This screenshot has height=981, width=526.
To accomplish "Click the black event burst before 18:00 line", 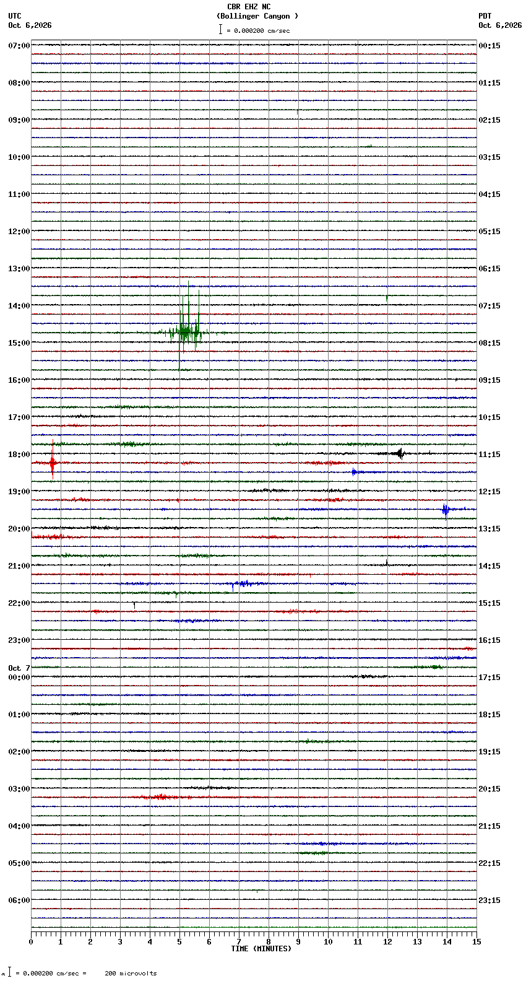I will point(399,453).
